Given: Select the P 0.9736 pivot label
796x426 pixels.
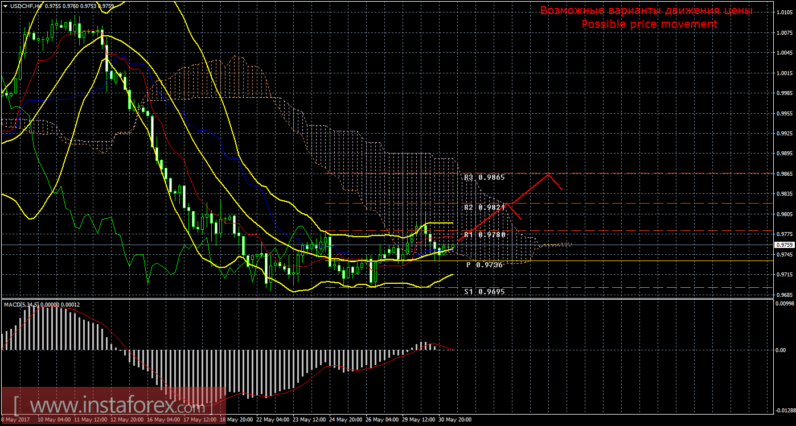Looking at the screenshot, I should tap(484, 265).
